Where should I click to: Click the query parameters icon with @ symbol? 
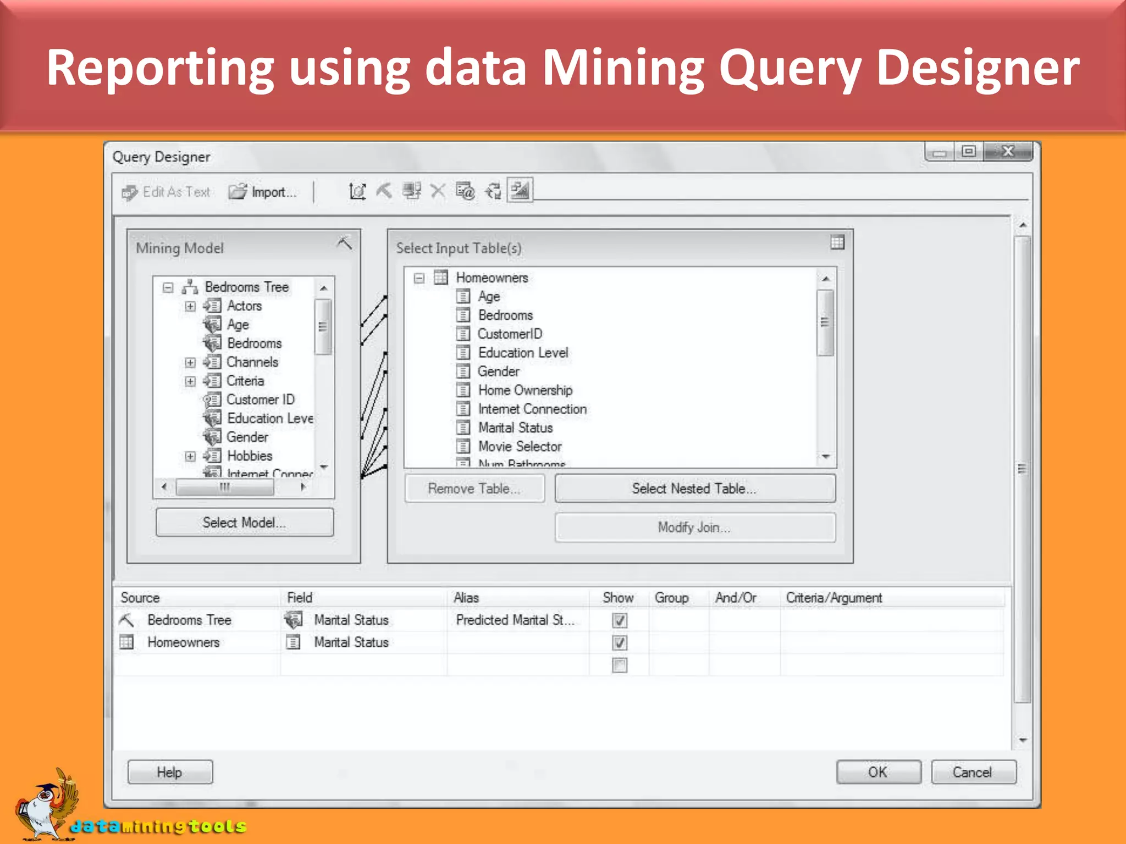point(465,191)
